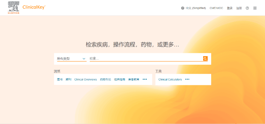Open 药物专论 drug monographs
This screenshot has width=265, height=124.
click(x=105, y=79)
